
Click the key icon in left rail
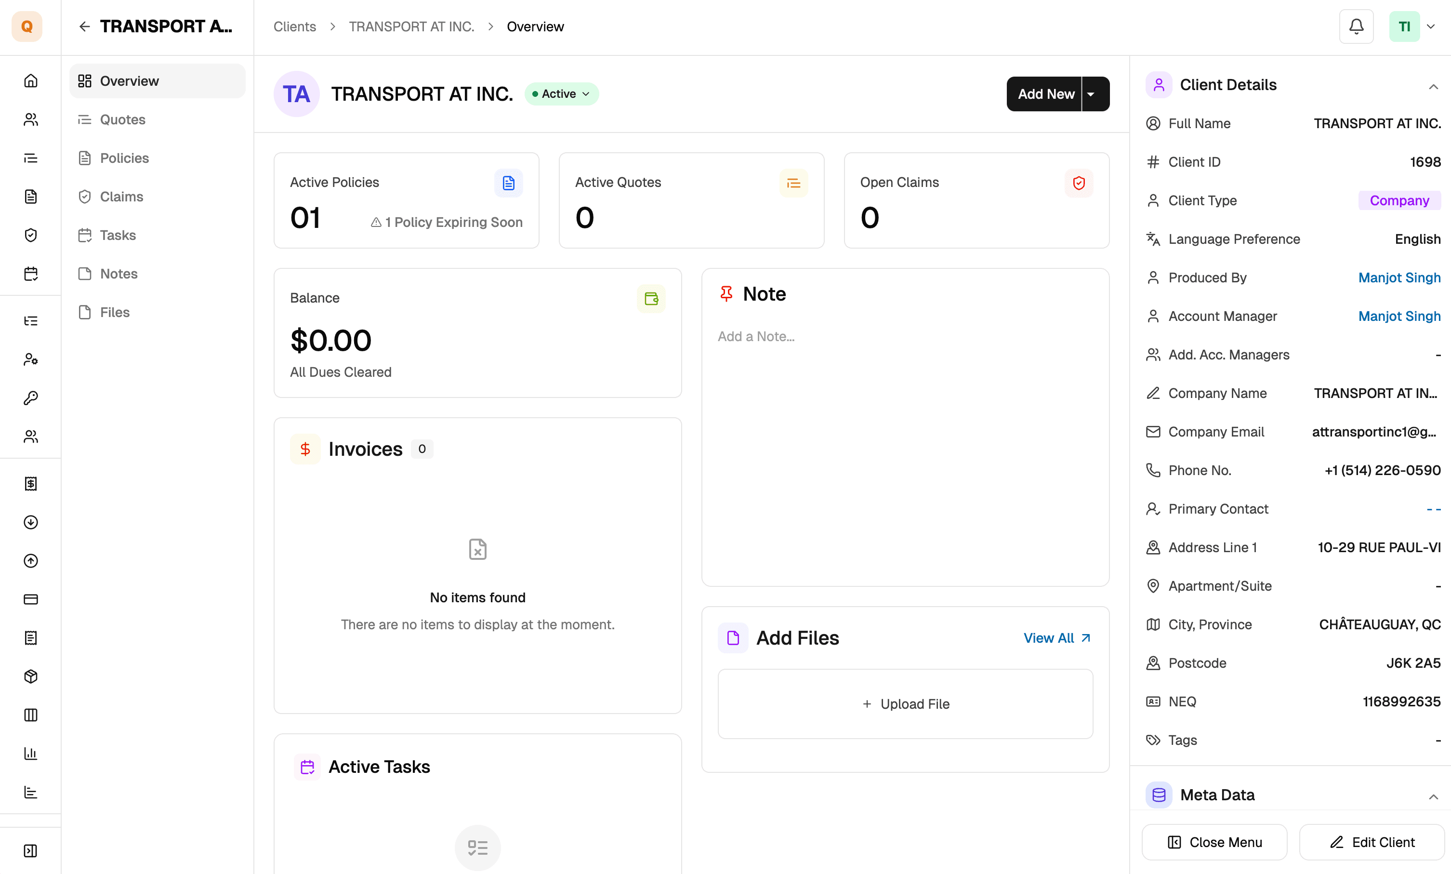pyautogui.click(x=31, y=398)
